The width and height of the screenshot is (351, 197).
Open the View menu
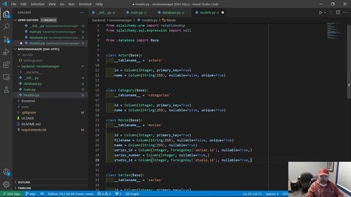click(x=52, y=4)
